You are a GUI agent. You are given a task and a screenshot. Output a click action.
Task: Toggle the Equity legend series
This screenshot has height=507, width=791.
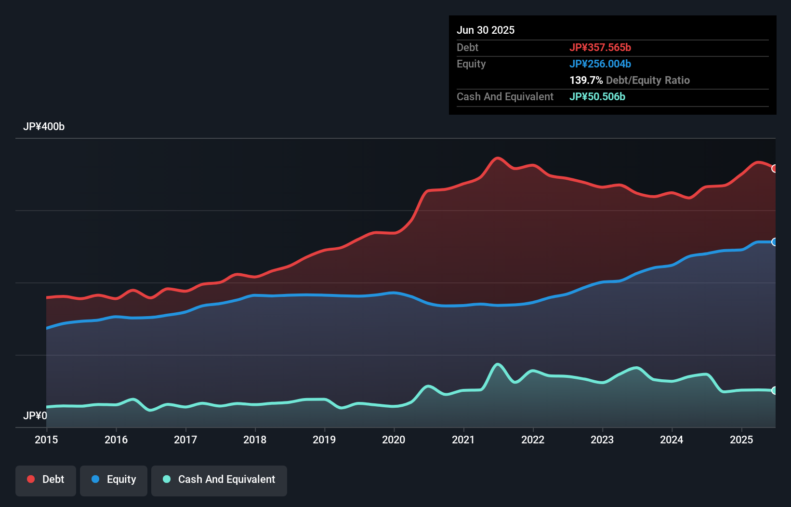114,480
